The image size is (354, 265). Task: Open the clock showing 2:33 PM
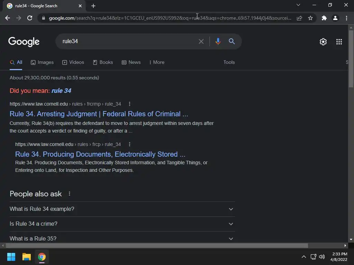point(339,257)
